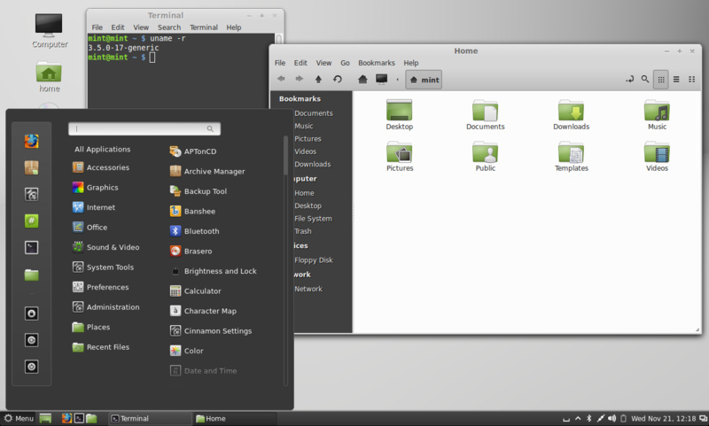Screen dimensions: 709x426
Task: Click the volume icon in system tray
Action: tap(612, 418)
